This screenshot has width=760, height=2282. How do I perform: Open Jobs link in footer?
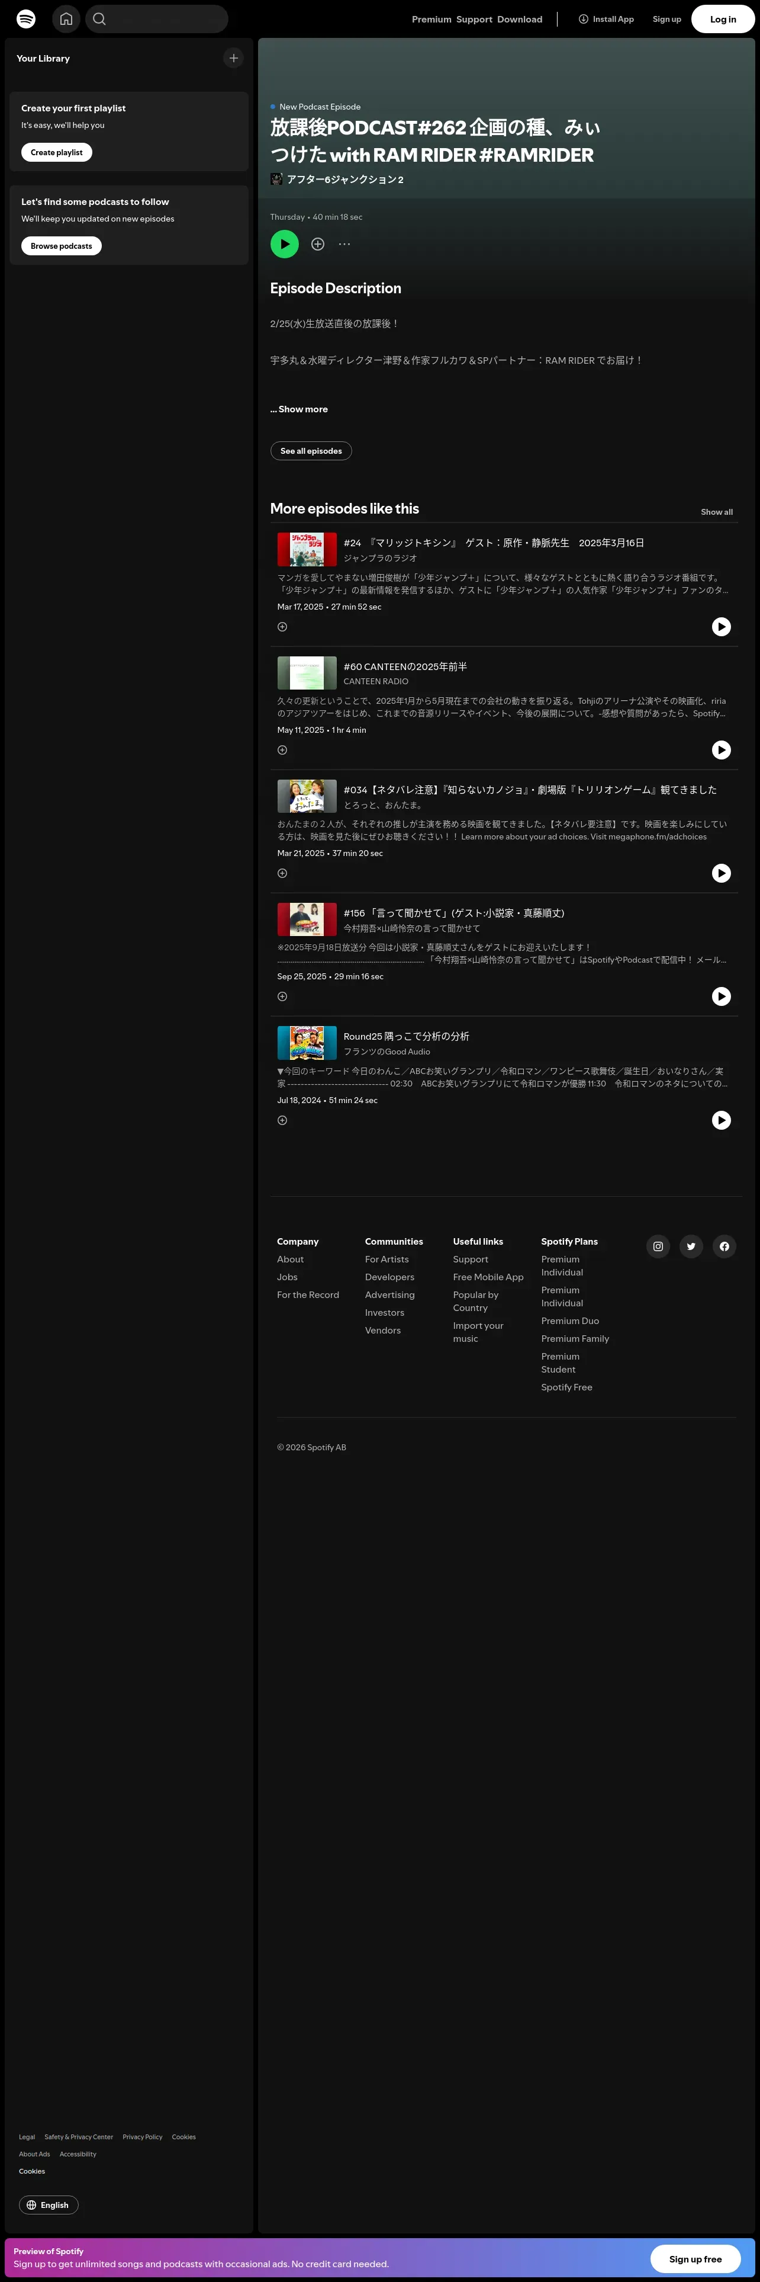click(x=286, y=1277)
